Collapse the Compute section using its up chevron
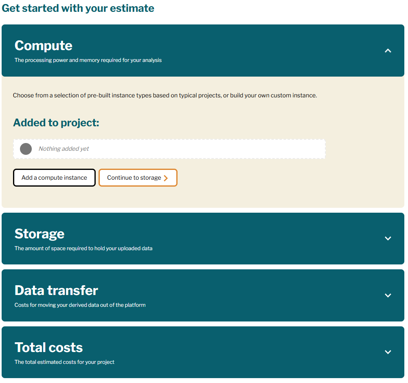Viewport: 408px width, 383px height. click(388, 51)
